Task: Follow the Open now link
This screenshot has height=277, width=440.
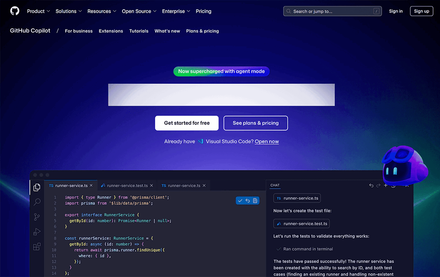Action: 267,141
